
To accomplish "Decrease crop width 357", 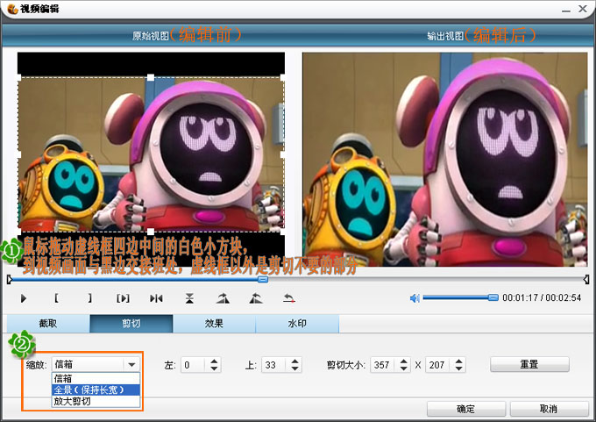I will (404, 368).
